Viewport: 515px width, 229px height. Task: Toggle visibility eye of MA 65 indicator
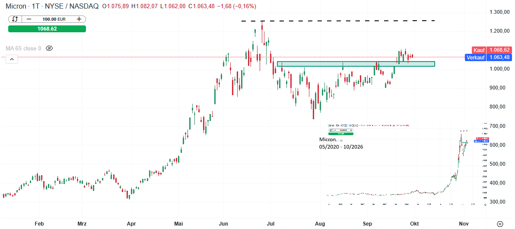[x=49, y=48]
